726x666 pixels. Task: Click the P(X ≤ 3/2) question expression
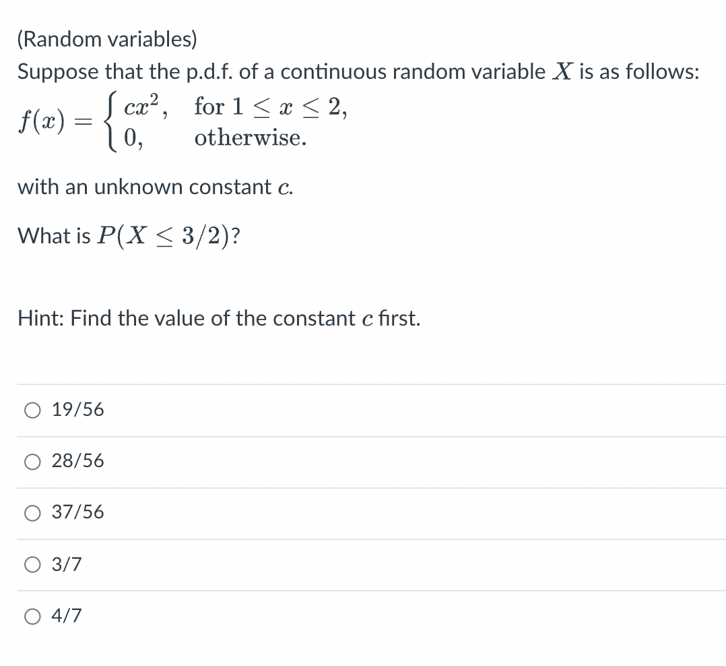[x=169, y=236]
